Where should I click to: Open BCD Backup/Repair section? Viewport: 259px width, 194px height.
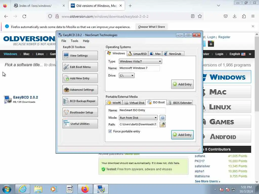80,101
